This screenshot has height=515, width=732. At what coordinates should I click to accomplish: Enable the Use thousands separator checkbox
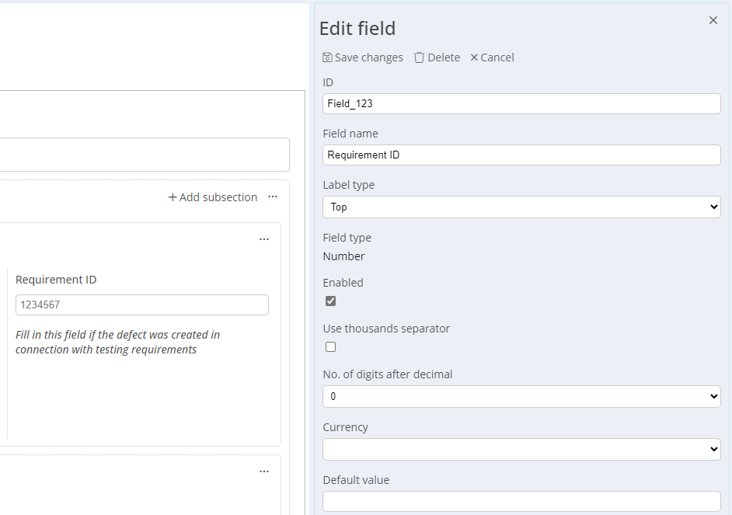[x=330, y=346]
